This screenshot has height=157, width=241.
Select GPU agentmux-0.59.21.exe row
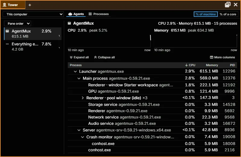pos(152,91)
